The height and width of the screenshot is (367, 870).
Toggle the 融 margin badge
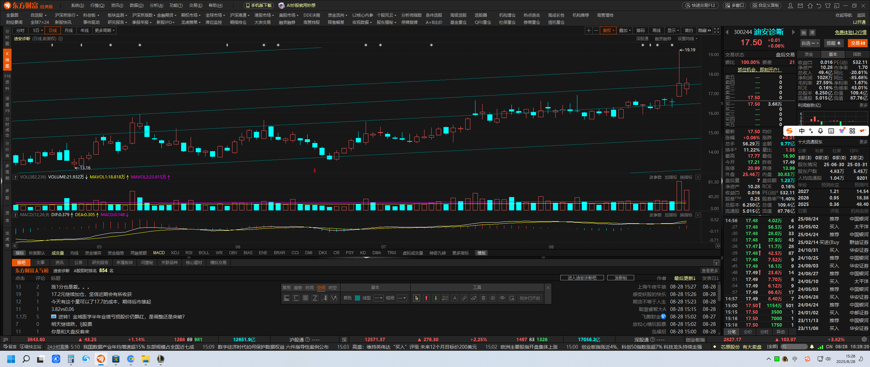(x=804, y=33)
